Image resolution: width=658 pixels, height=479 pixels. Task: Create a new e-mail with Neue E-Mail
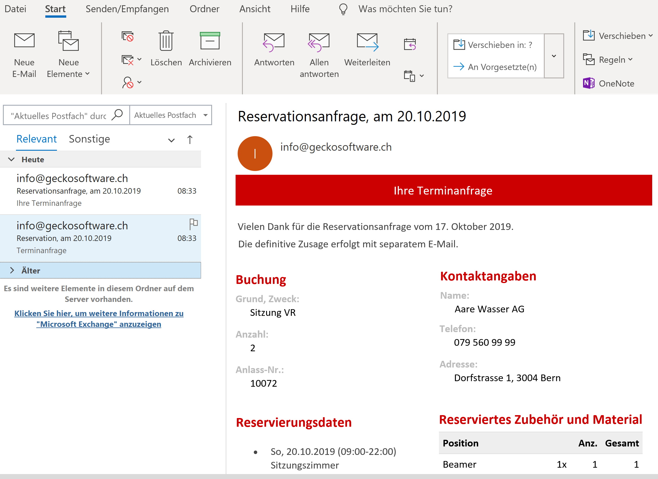point(24,55)
